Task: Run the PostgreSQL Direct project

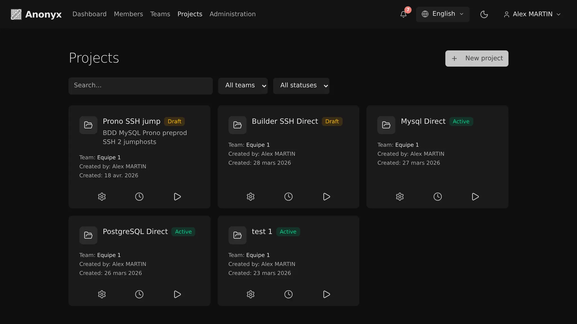Action: [177, 294]
